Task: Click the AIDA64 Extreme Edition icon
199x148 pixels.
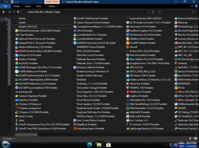Action: pyautogui.click(x=17, y=51)
